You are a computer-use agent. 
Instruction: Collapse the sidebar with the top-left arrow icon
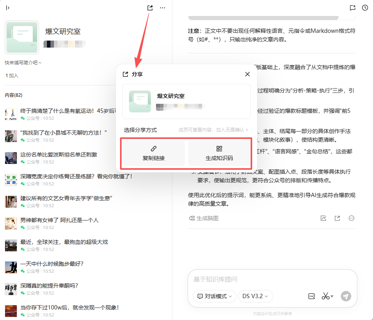point(8,8)
